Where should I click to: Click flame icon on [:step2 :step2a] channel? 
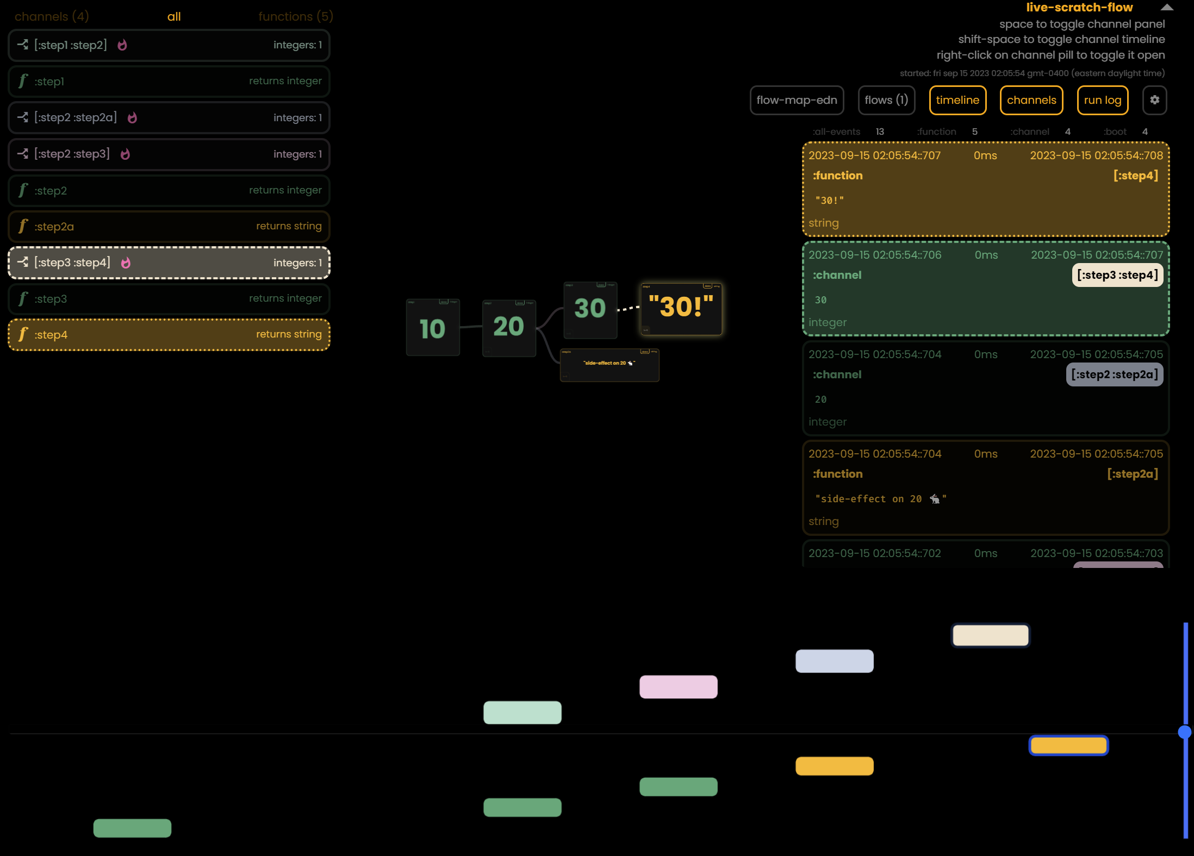pos(132,117)
